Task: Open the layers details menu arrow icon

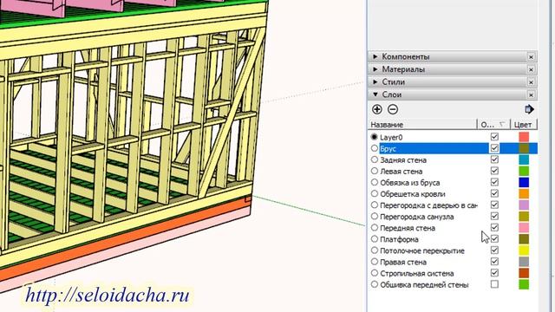Action: pyautogui.click(x=529, y=109)
